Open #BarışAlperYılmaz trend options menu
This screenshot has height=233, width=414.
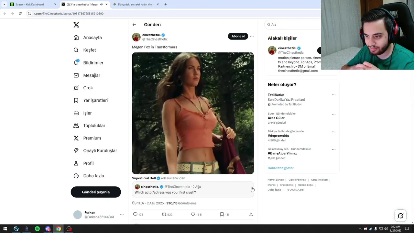(334, 150)
